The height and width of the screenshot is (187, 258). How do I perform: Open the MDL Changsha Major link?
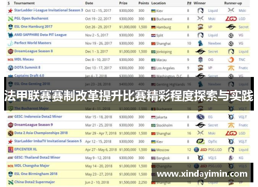(31, 165)
